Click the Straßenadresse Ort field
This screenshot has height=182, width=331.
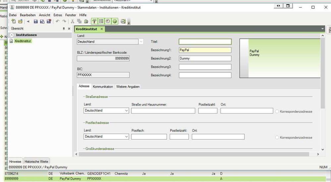pyautogui.click(x=247, y=111)
